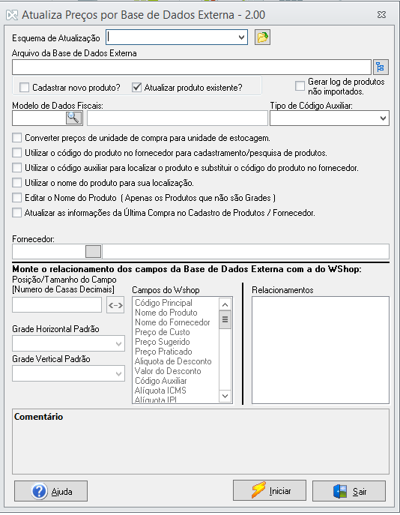Screen dimensions: 400x515
Task: Click the Fornecedor code input field
Action: 49,252
